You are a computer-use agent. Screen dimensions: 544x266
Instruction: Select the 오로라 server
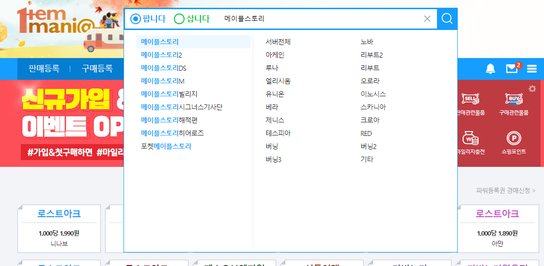click(x=370, y=81)
